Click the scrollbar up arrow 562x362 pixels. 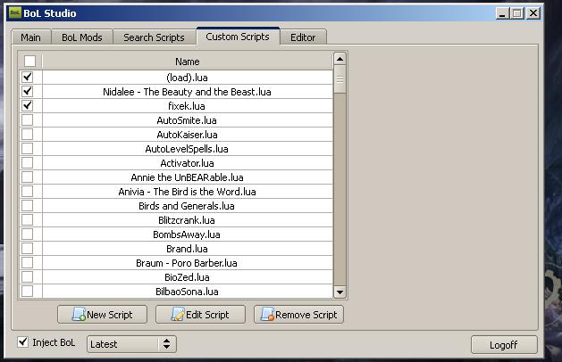click(340, 59)
